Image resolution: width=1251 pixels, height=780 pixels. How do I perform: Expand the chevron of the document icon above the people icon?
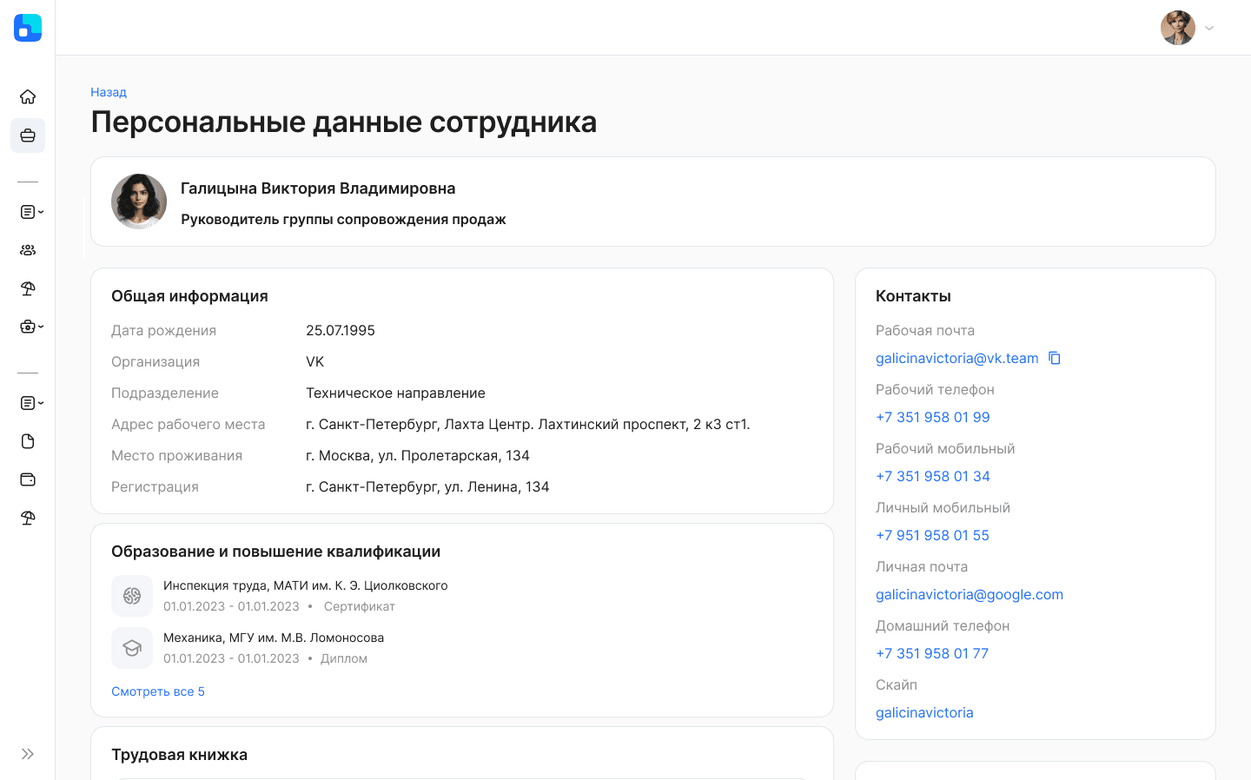(x=41, y=212)
